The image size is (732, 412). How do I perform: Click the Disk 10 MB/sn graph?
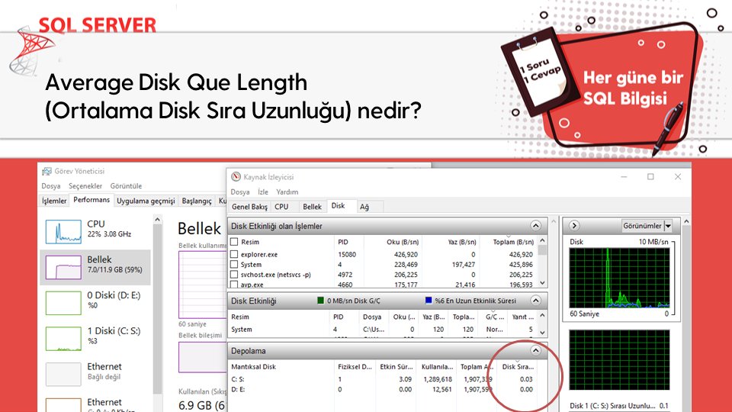point(619,278)
